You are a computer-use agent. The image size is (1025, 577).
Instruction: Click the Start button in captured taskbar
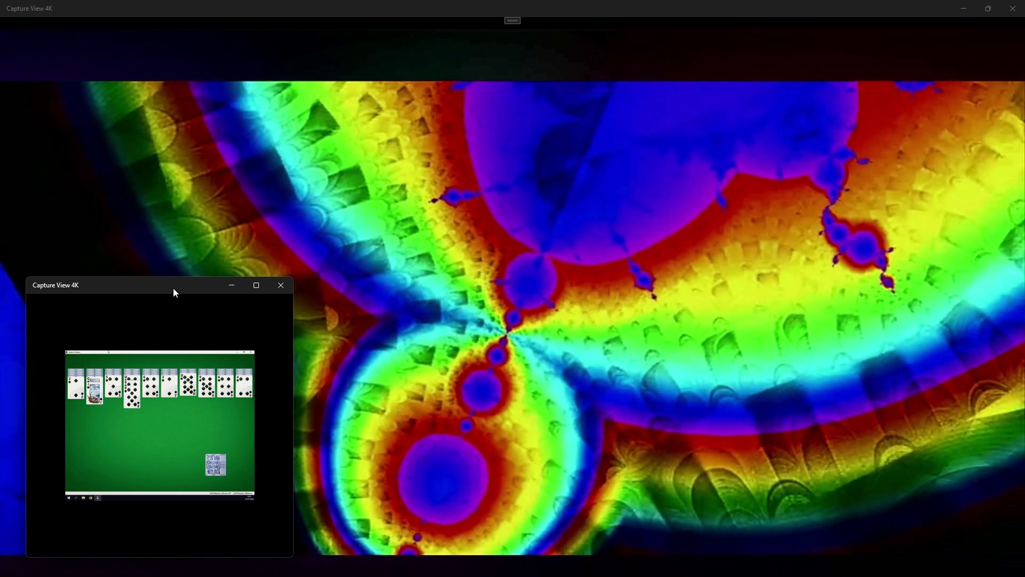coord(69,498)
